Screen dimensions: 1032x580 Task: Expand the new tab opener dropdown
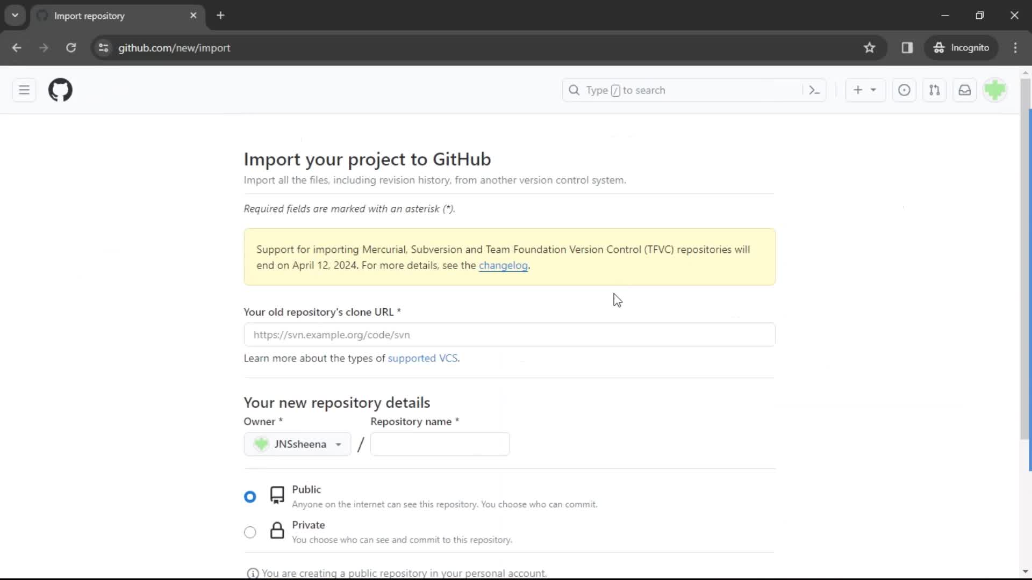pos(15,16)
